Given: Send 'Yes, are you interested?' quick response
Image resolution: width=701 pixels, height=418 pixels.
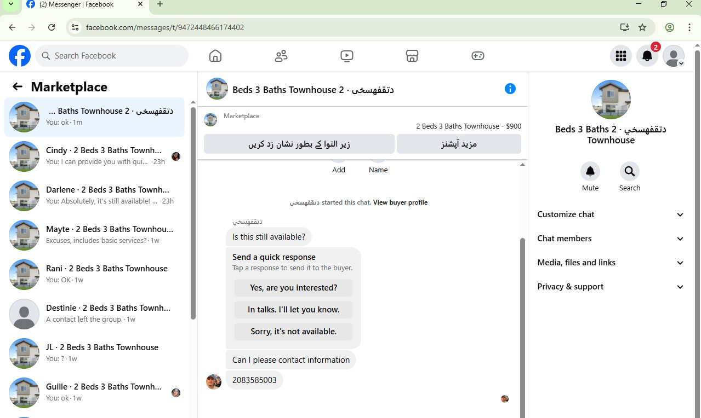Looking at the screenshot, I should 294,288.
